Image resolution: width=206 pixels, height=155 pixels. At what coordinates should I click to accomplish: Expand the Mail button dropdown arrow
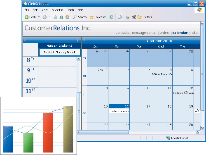[123, 17]
